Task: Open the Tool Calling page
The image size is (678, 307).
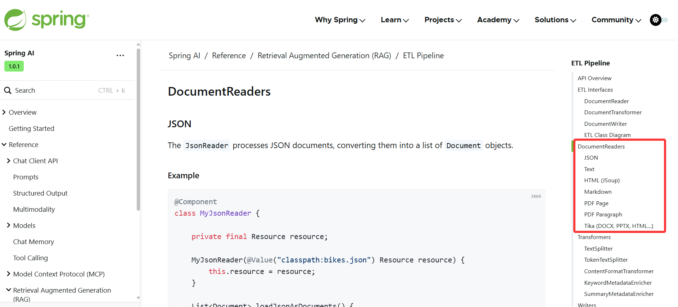Action: (x=30, y=258)
